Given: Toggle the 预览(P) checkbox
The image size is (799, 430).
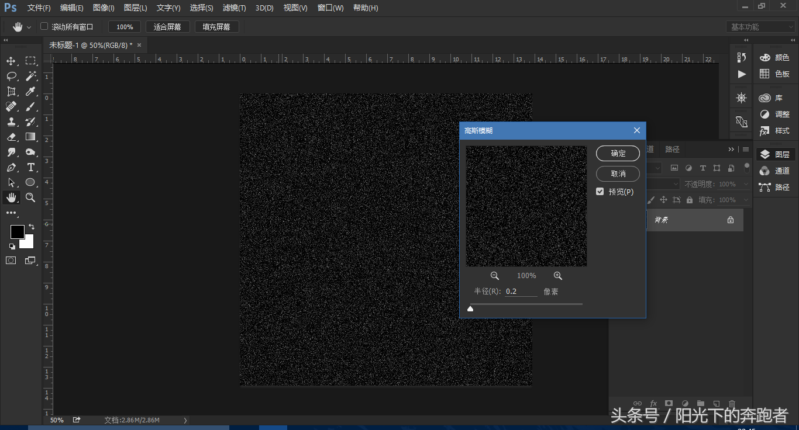Looking at the screenshot, I should coord(600,192).
